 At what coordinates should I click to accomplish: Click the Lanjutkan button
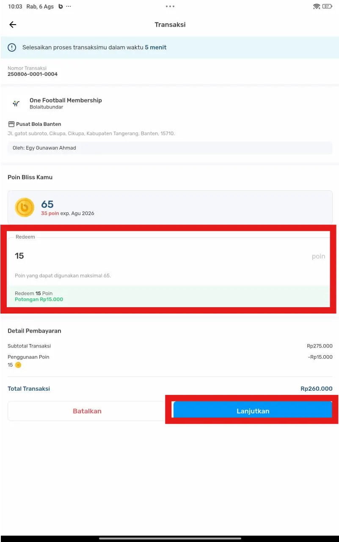pyautogui.click(x=253, y=411)
